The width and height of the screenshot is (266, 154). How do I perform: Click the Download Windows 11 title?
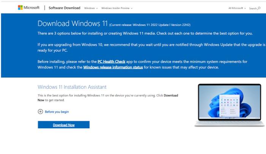pos(73,23)
